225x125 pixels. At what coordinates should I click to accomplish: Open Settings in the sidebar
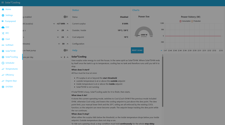(x=11, y=15)
